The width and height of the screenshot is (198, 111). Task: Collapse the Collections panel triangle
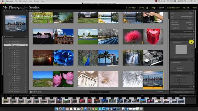tap(4, 37)
